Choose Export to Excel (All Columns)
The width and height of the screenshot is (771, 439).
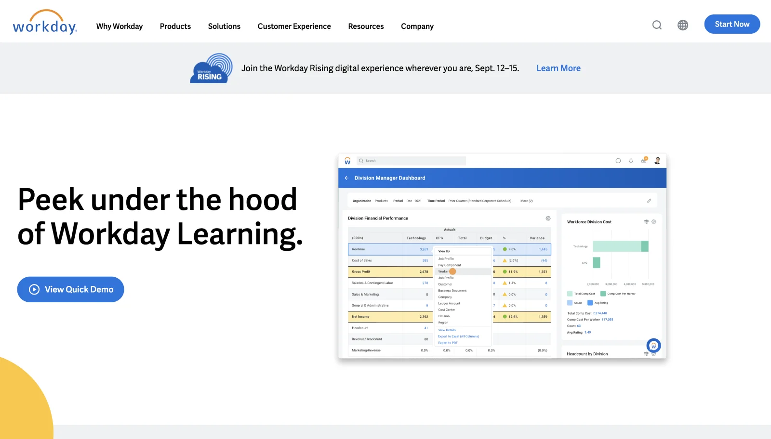tap(458, 336)
